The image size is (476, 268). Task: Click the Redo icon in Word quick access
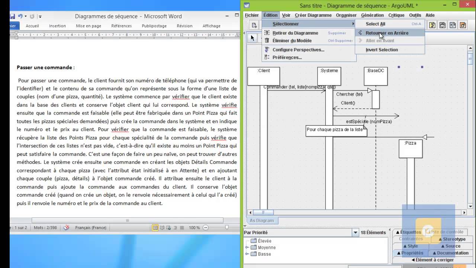point(32,16)
